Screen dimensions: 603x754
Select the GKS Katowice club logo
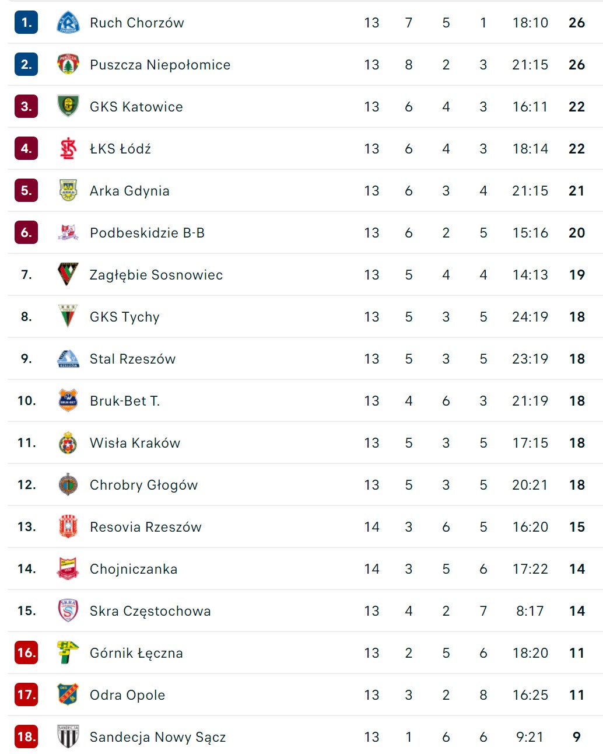[68, 107]
